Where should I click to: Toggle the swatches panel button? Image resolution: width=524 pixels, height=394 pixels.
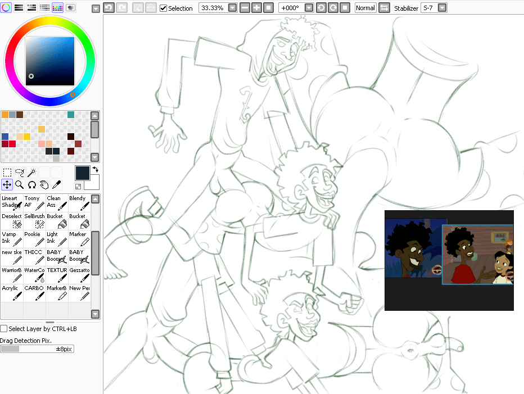(x=57, y=8)
